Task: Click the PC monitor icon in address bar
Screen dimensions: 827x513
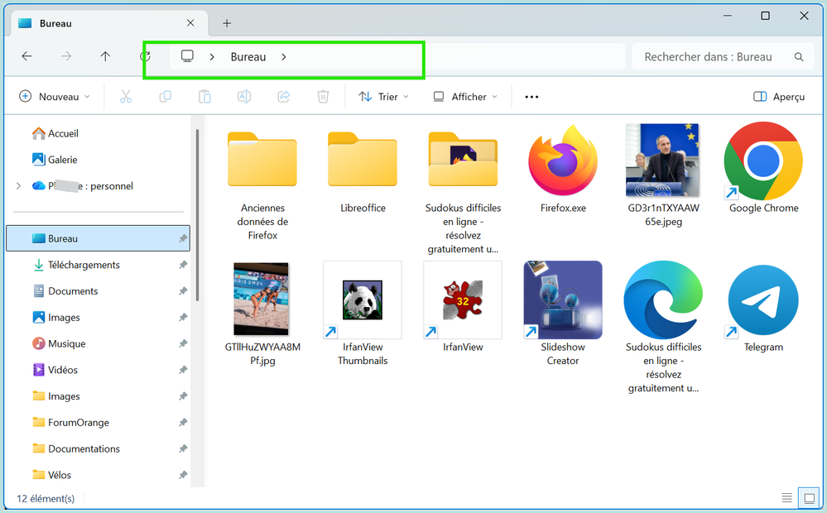Action: click(x=187, y=56)
